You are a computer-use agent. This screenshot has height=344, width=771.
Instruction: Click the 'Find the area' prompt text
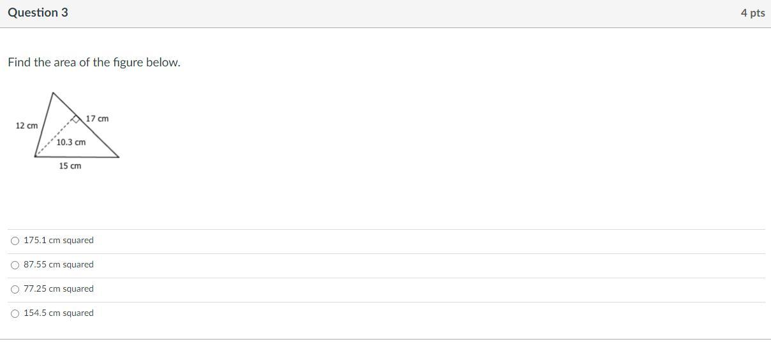(x=94, y=63)
